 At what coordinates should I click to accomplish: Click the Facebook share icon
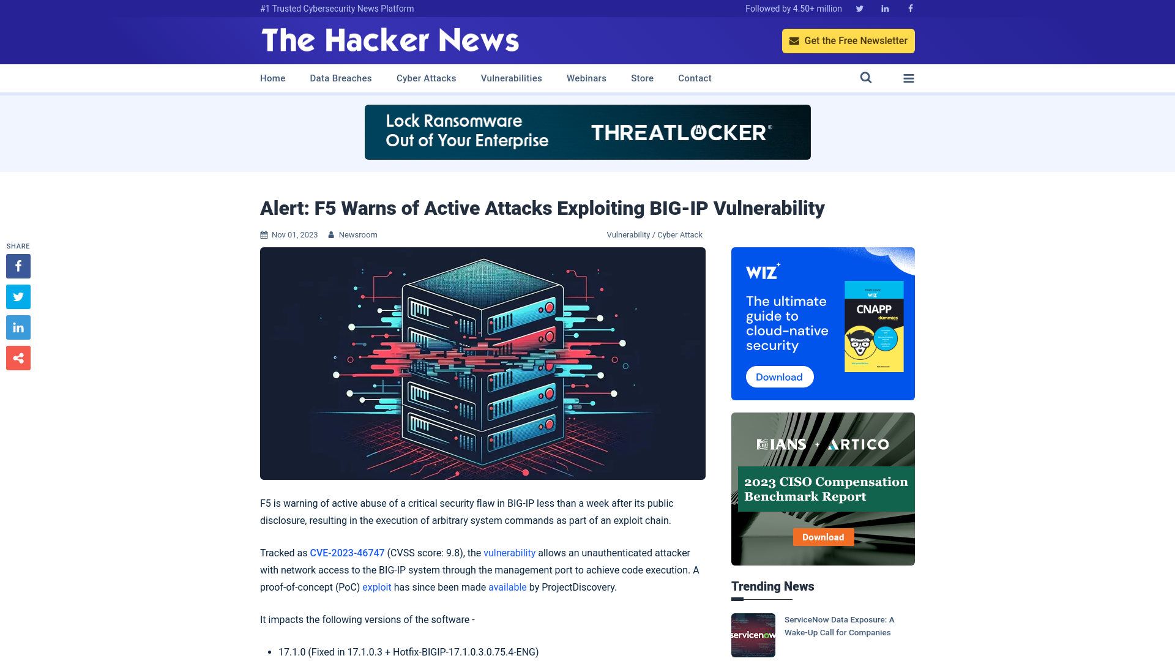click(x=18, y=266)
